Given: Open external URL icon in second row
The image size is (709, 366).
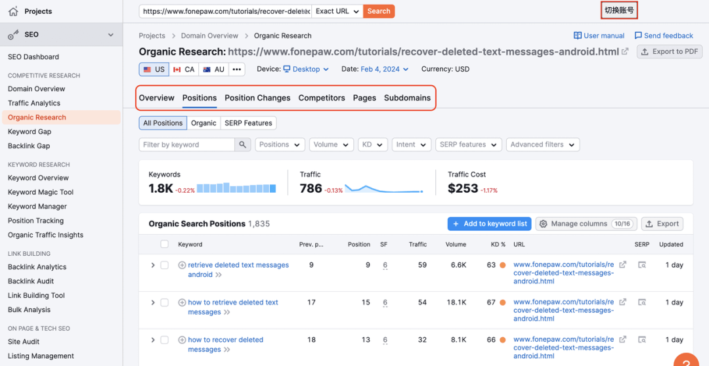Looking at the screenshot, I should 623,302.
